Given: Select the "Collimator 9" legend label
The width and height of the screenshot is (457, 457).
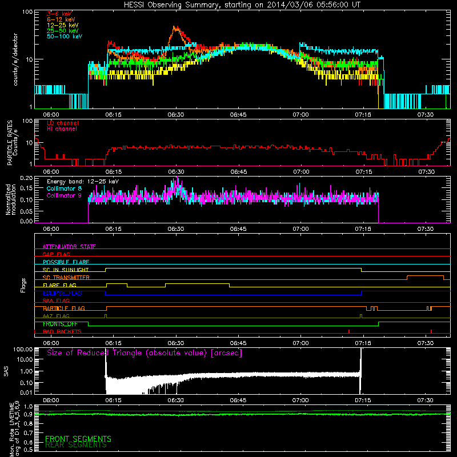Looking at the screenshot, I should pos(64,195).
